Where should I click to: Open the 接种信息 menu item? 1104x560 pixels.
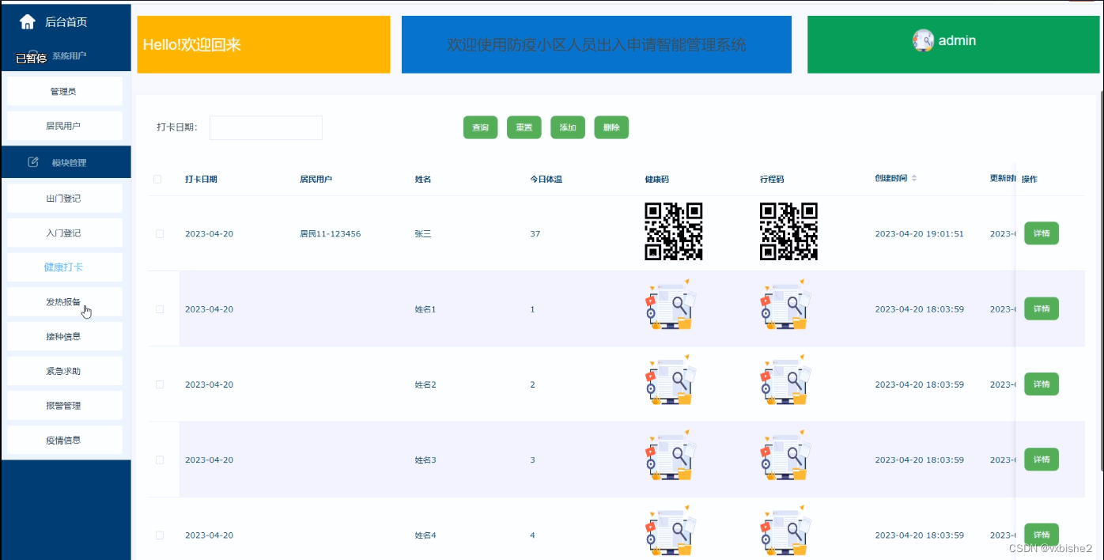pyautogui.click(x=64, y=336)
